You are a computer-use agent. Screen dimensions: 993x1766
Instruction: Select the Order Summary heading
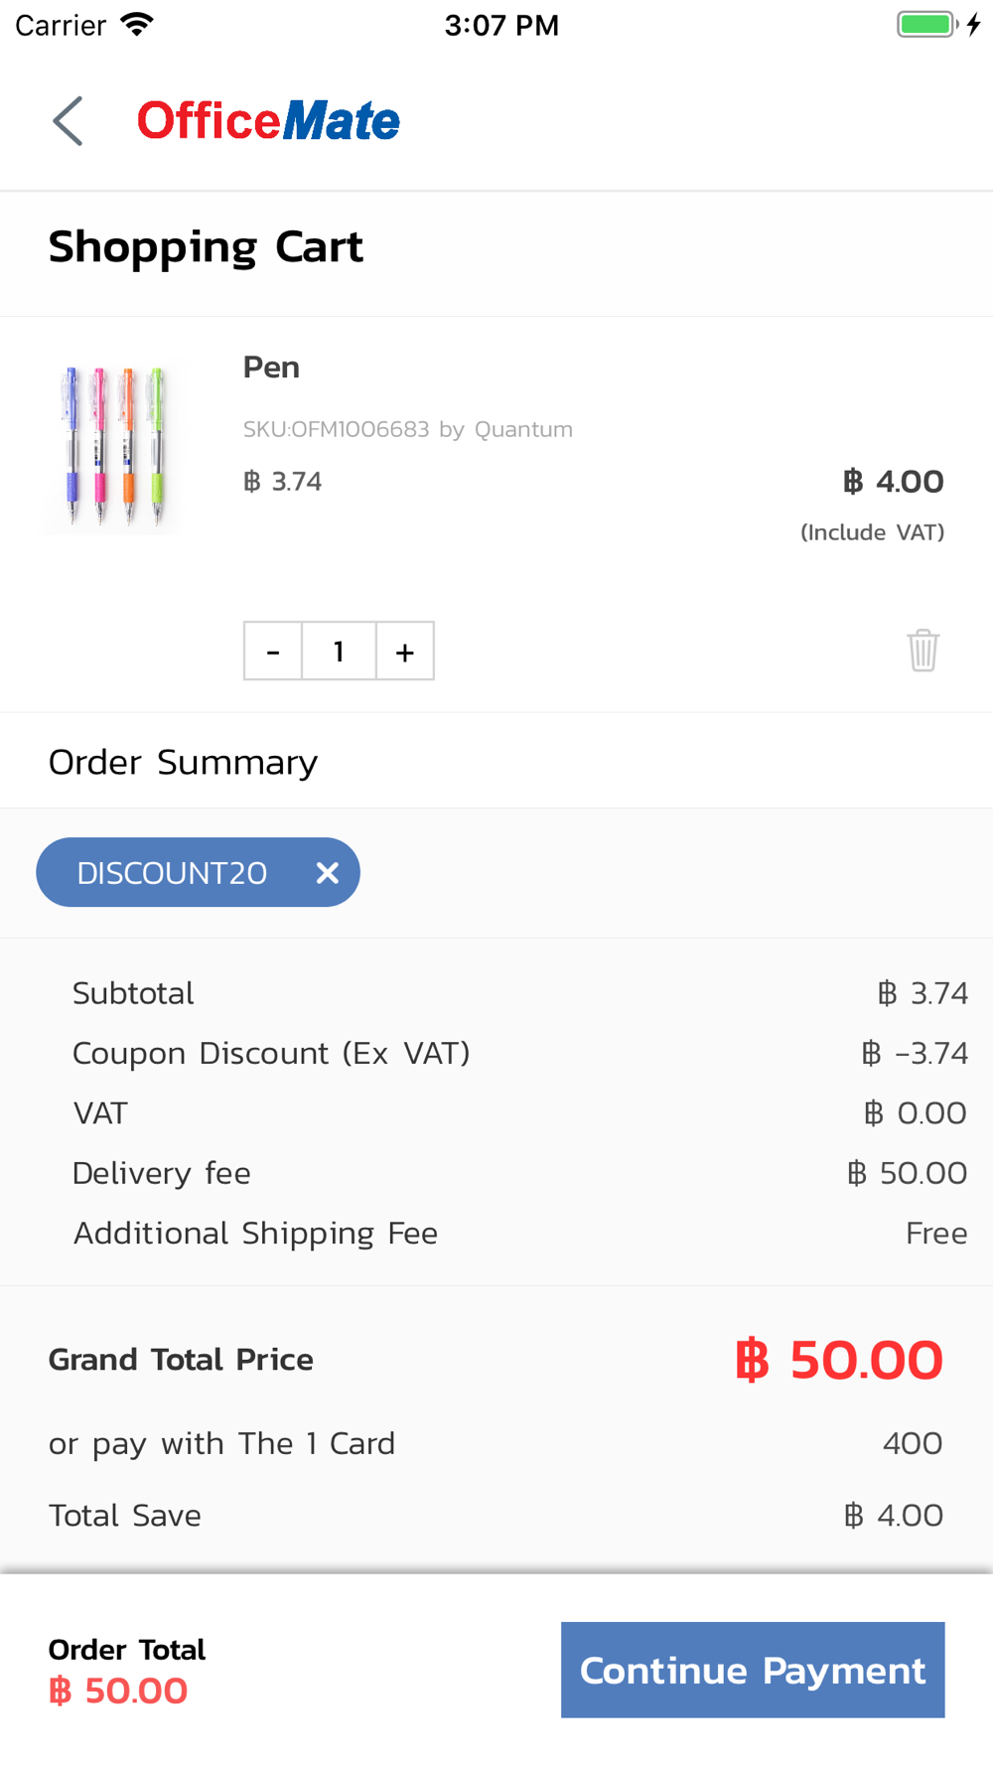click(x=183, y=762)
